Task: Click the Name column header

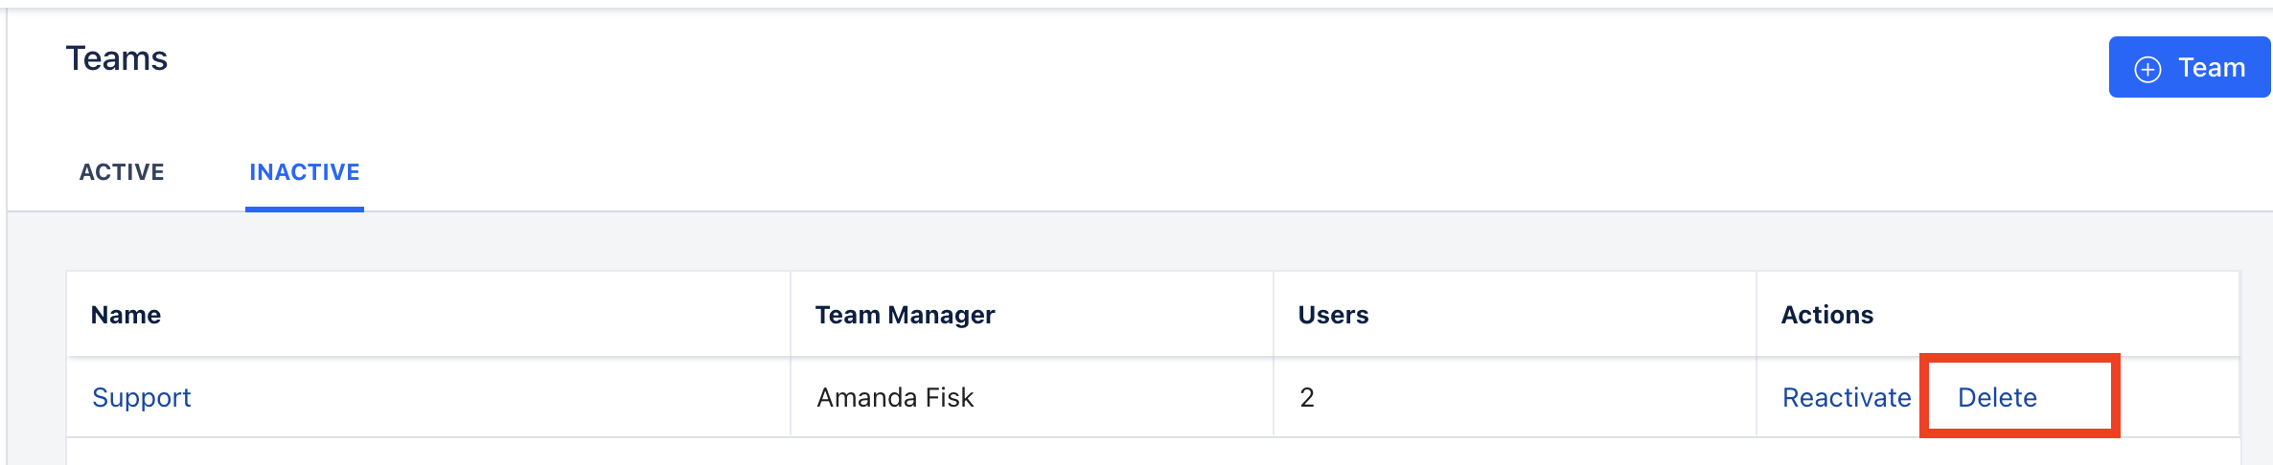Action: click(126, 315)
